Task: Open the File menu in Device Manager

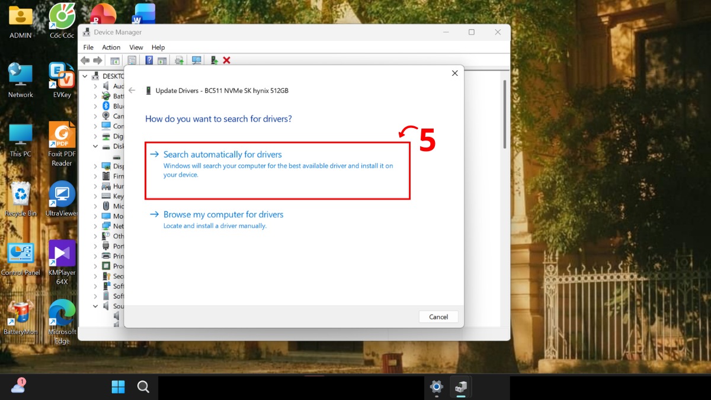Action: 88,47
